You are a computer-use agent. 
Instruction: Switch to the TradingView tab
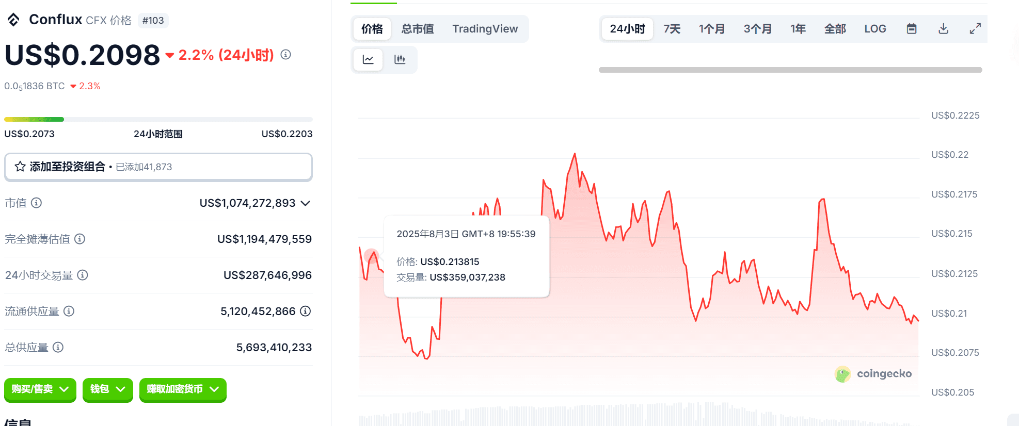click(485, 29)
